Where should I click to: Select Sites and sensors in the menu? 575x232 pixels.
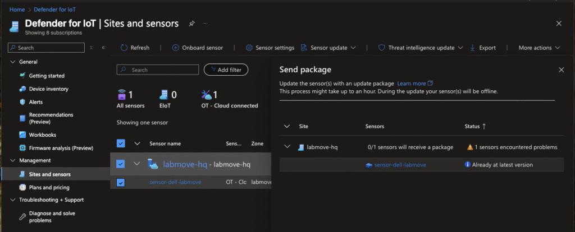pos(50,174)
